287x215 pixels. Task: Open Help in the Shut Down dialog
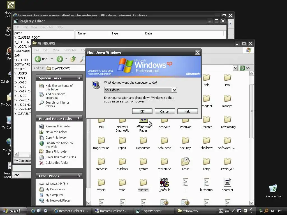point(188,111)
